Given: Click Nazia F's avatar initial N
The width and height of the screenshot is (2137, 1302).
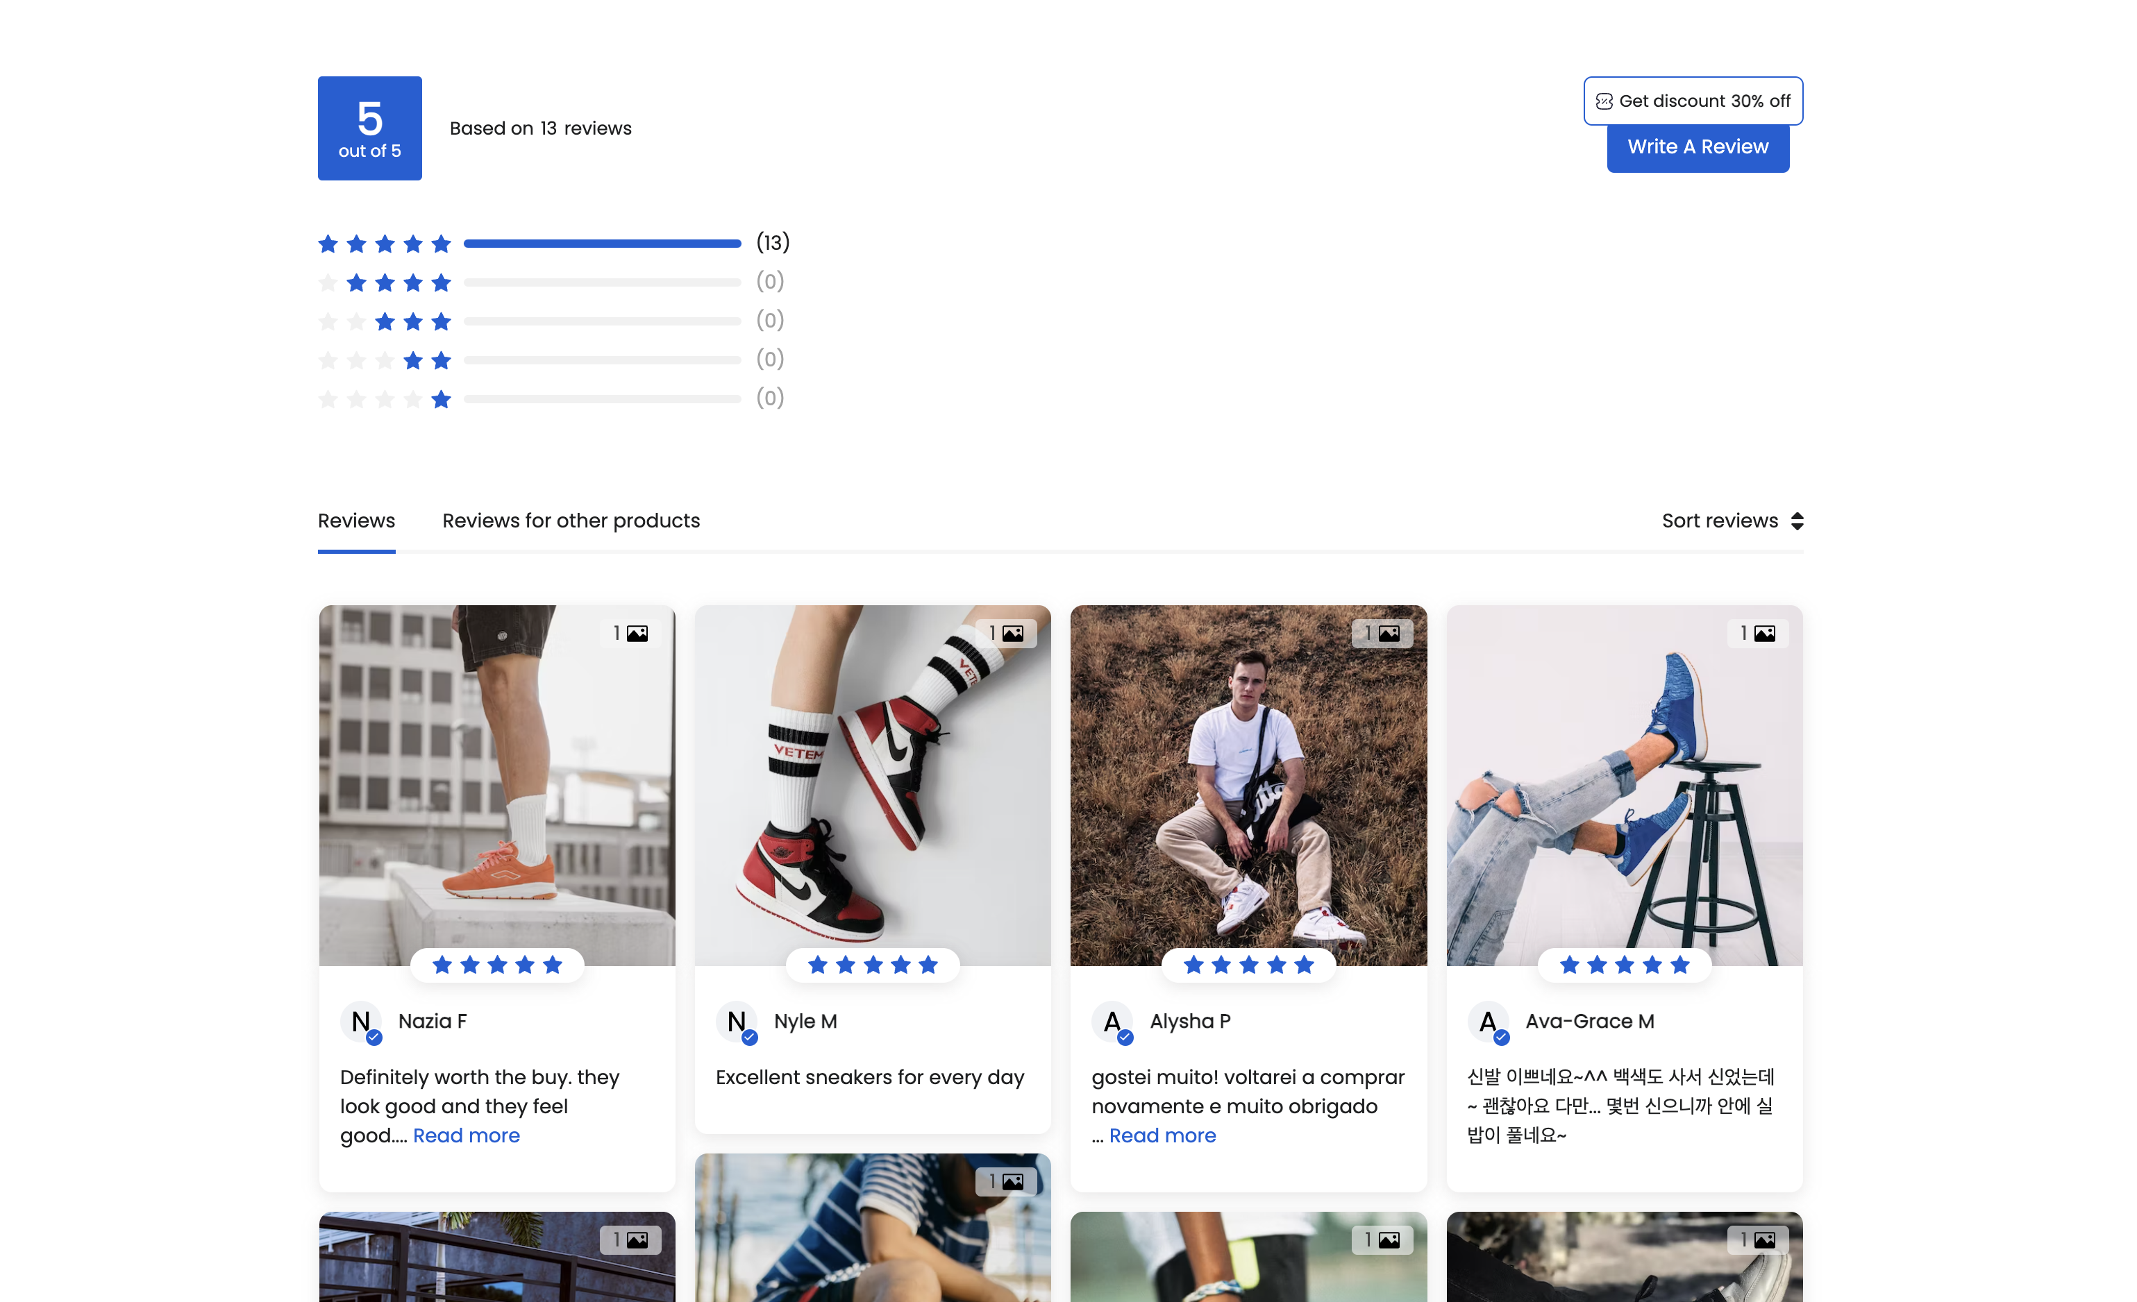Looking at the screenshot, I should [361, 1022].
